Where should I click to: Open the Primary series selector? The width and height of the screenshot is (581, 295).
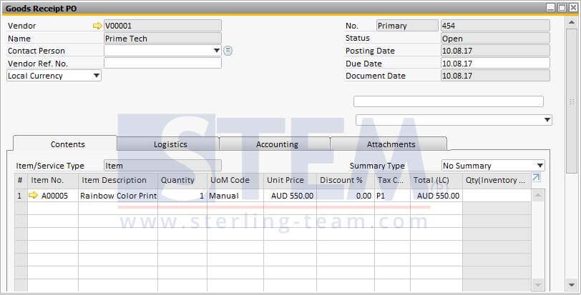pyautogui.click(x=407, y=26)
